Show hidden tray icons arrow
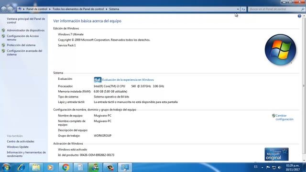This screenshot has width=306, height=172. [262, 168]
